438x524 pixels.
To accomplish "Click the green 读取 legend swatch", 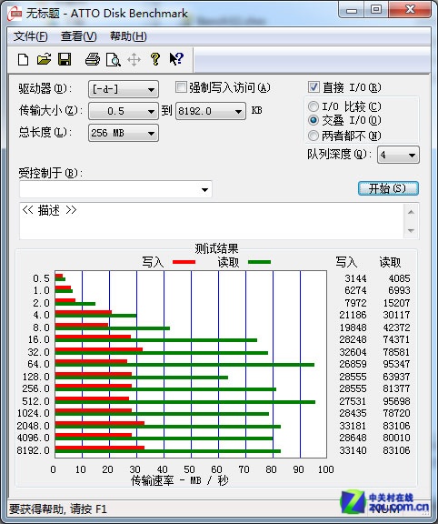I will pyautogui.click(x=259, y=262).
